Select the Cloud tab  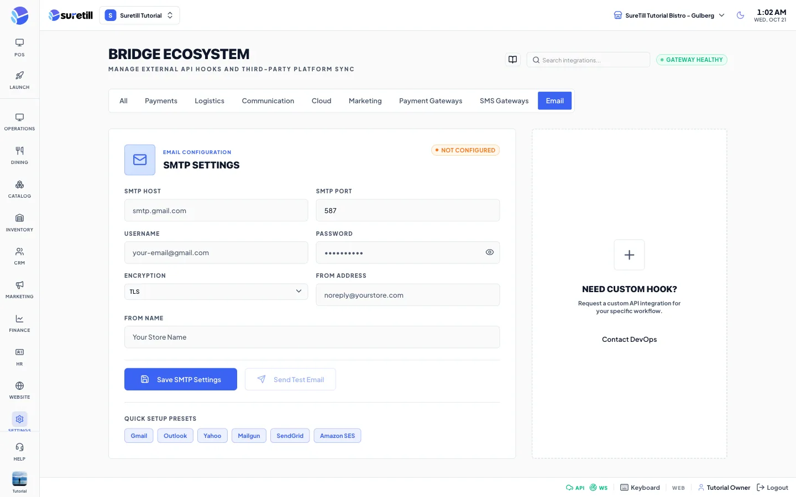(x=321, y=101)
